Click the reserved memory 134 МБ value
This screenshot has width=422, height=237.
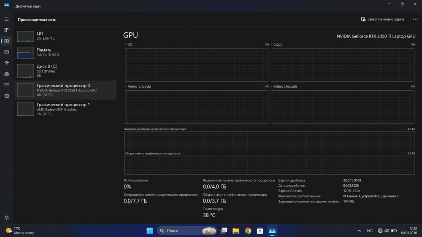point(349,201)
